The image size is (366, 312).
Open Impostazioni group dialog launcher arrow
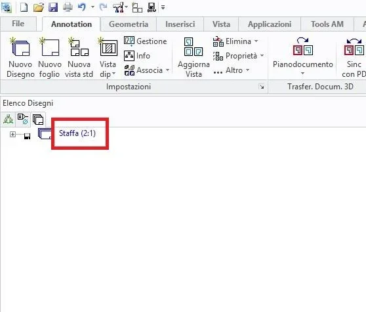tap(262, 87)
